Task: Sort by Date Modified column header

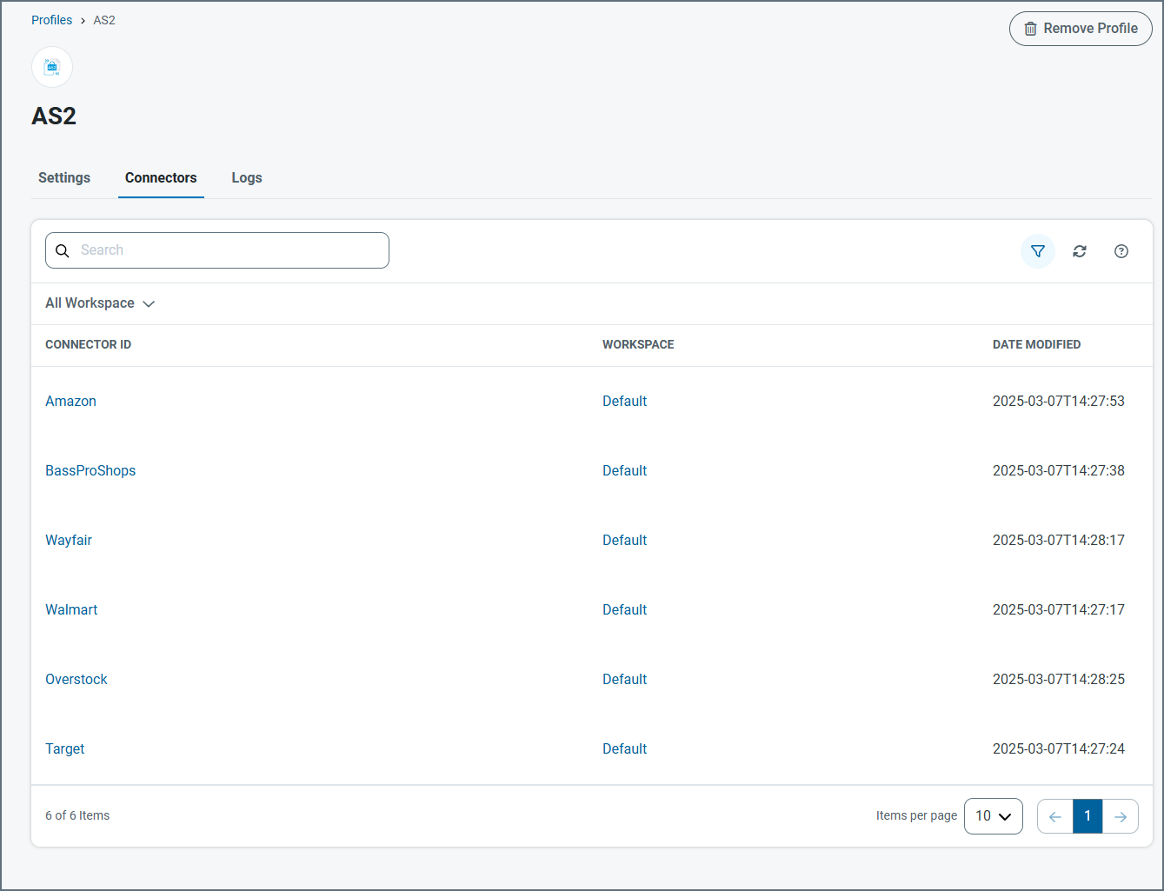Action: pyautogui.click(x=1036, y=344)
